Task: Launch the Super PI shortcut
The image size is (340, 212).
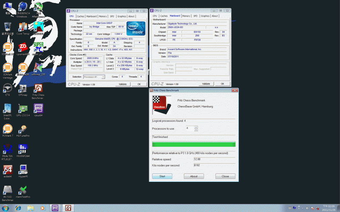Action: click(38, 49)
